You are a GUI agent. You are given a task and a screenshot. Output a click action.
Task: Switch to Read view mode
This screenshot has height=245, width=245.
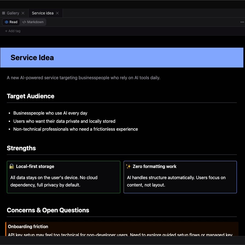point(11,22)
